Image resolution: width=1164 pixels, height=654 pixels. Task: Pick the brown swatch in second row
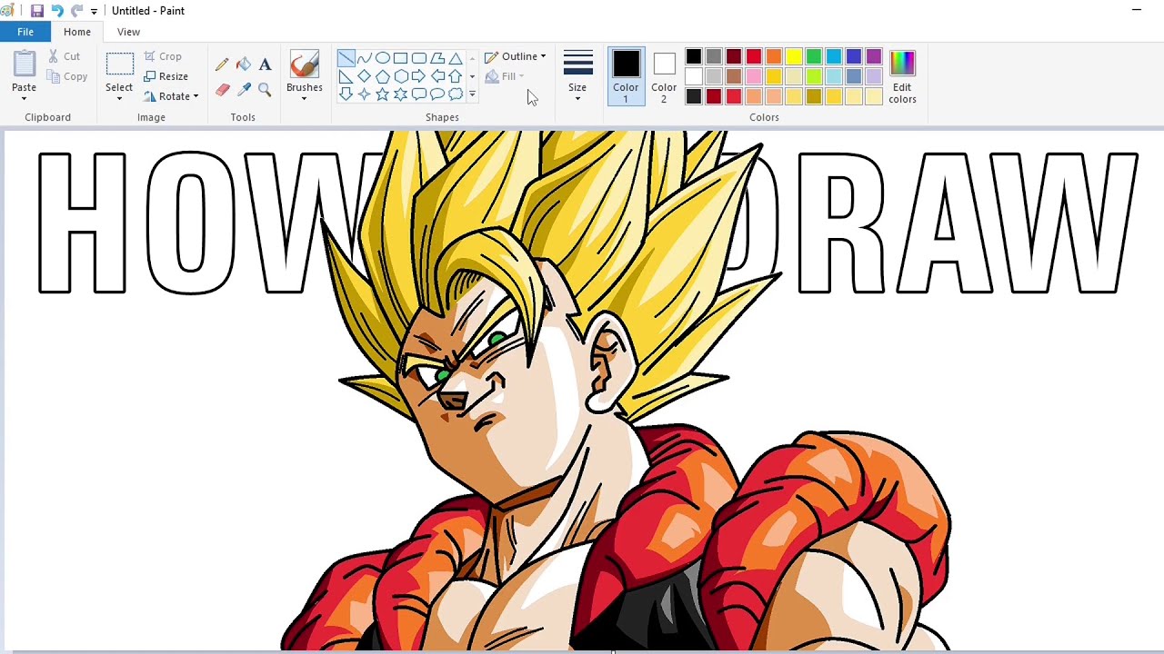(734, 77)
